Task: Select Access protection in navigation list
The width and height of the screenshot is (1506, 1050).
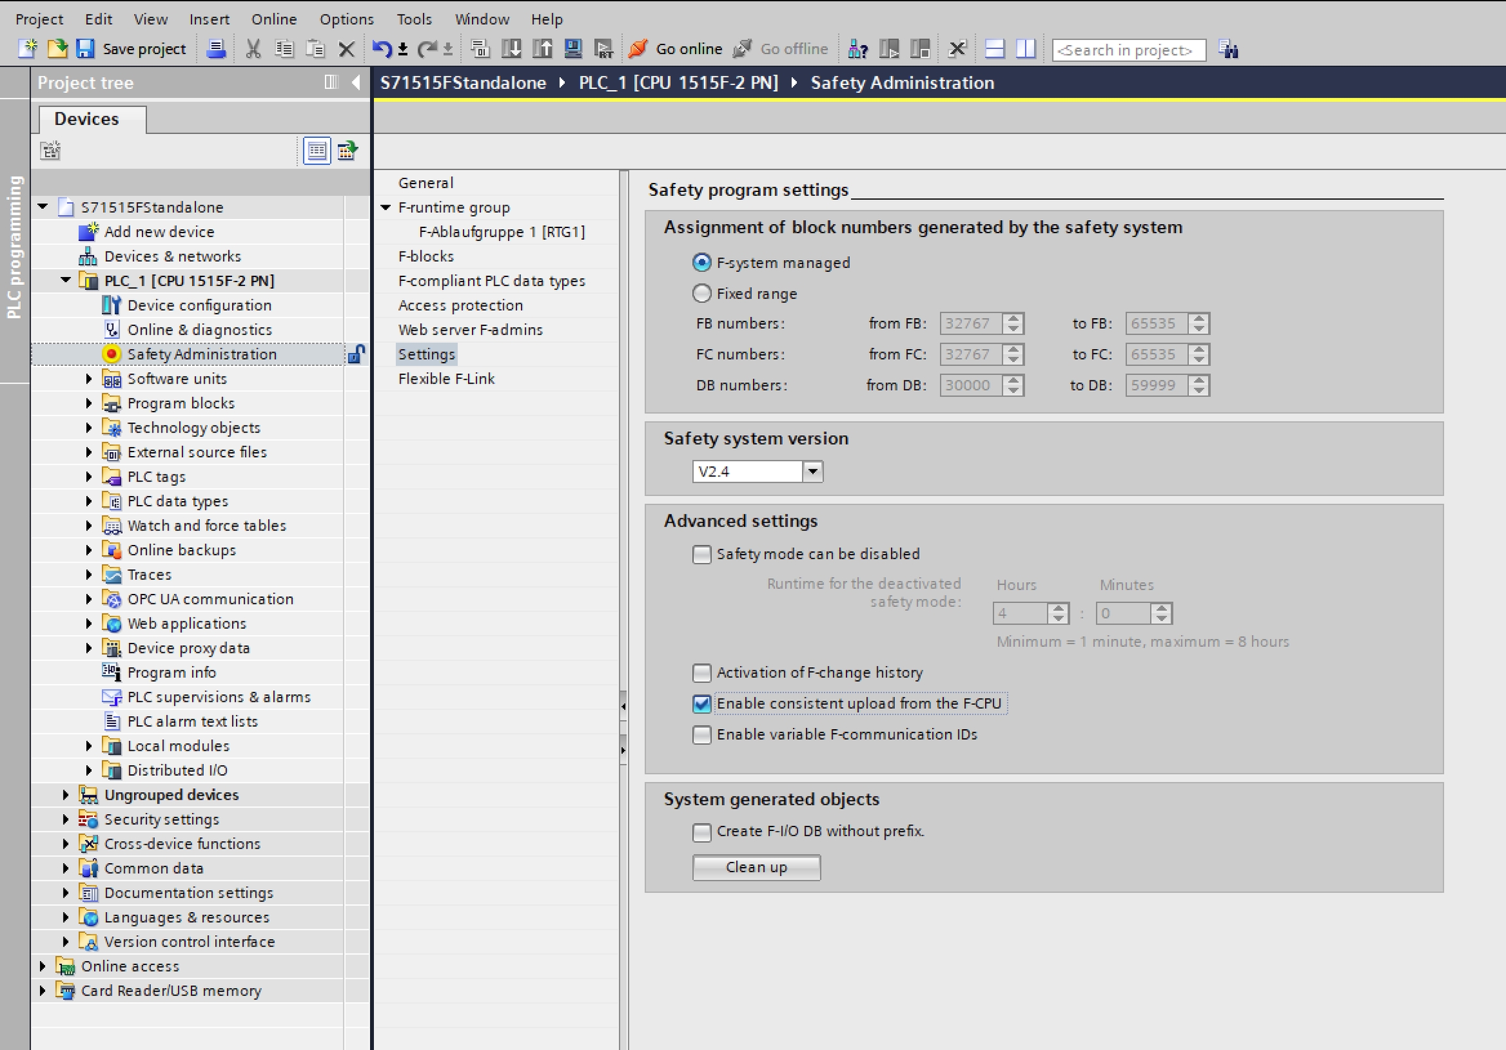Action: pos(460,305)
